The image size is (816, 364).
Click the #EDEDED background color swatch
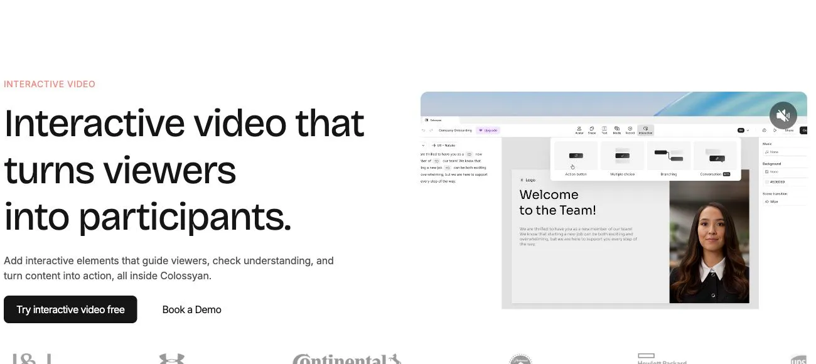pyautogui.click(x=767, y=181)
